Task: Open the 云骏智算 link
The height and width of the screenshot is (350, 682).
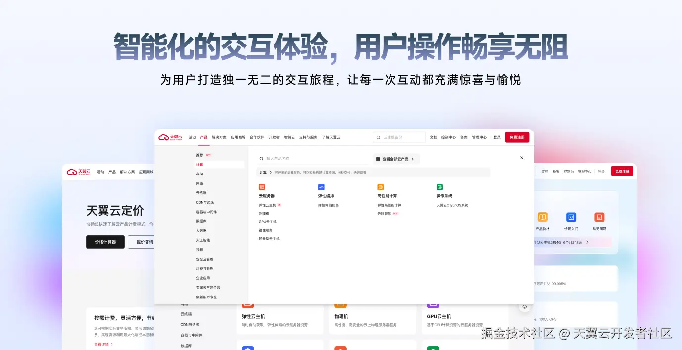Action: click(x=384, y=214)
